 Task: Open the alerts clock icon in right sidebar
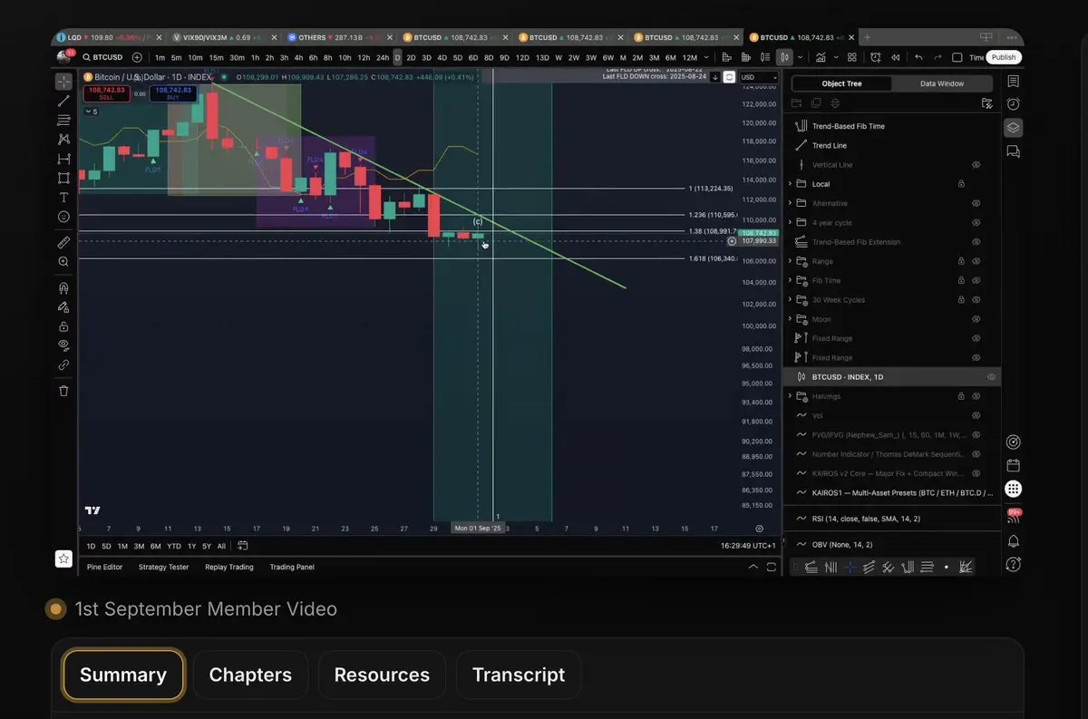(x=1013, y=104)
